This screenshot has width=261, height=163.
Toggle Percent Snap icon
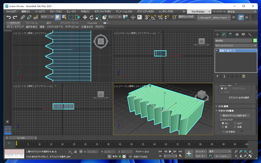pos(160,17)
